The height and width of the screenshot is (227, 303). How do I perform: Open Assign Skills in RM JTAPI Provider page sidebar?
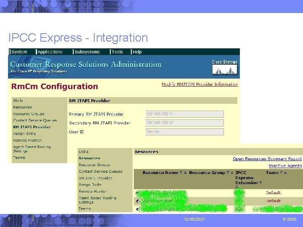pos(24,134)
